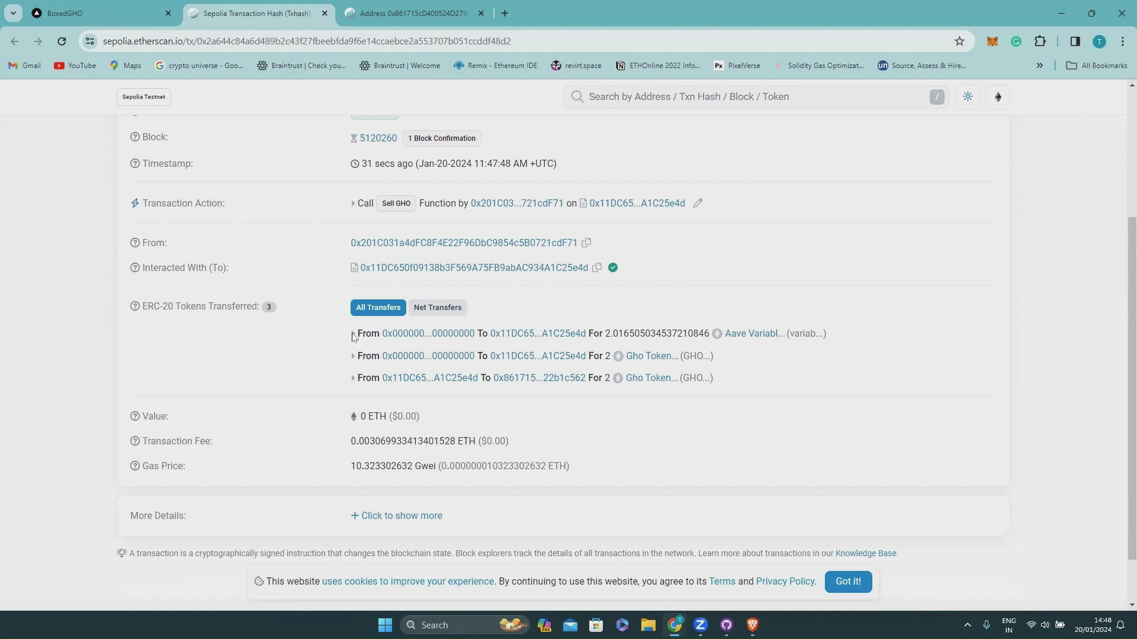Click help icon beside Gas Price
The image size is (1137, 639).
pyautogui.click(x=135, y=466)
